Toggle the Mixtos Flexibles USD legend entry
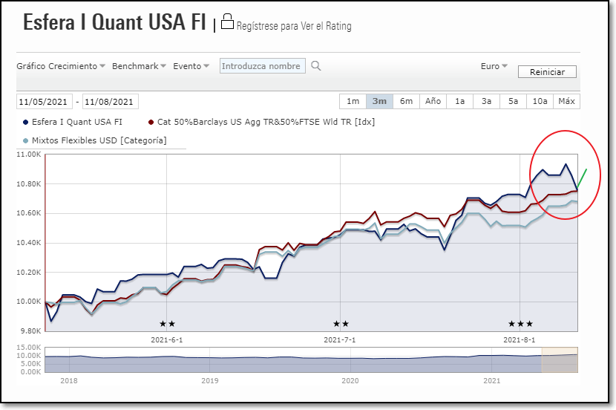Viewport: 616px width, 410px height. click(x=95, y=140)
